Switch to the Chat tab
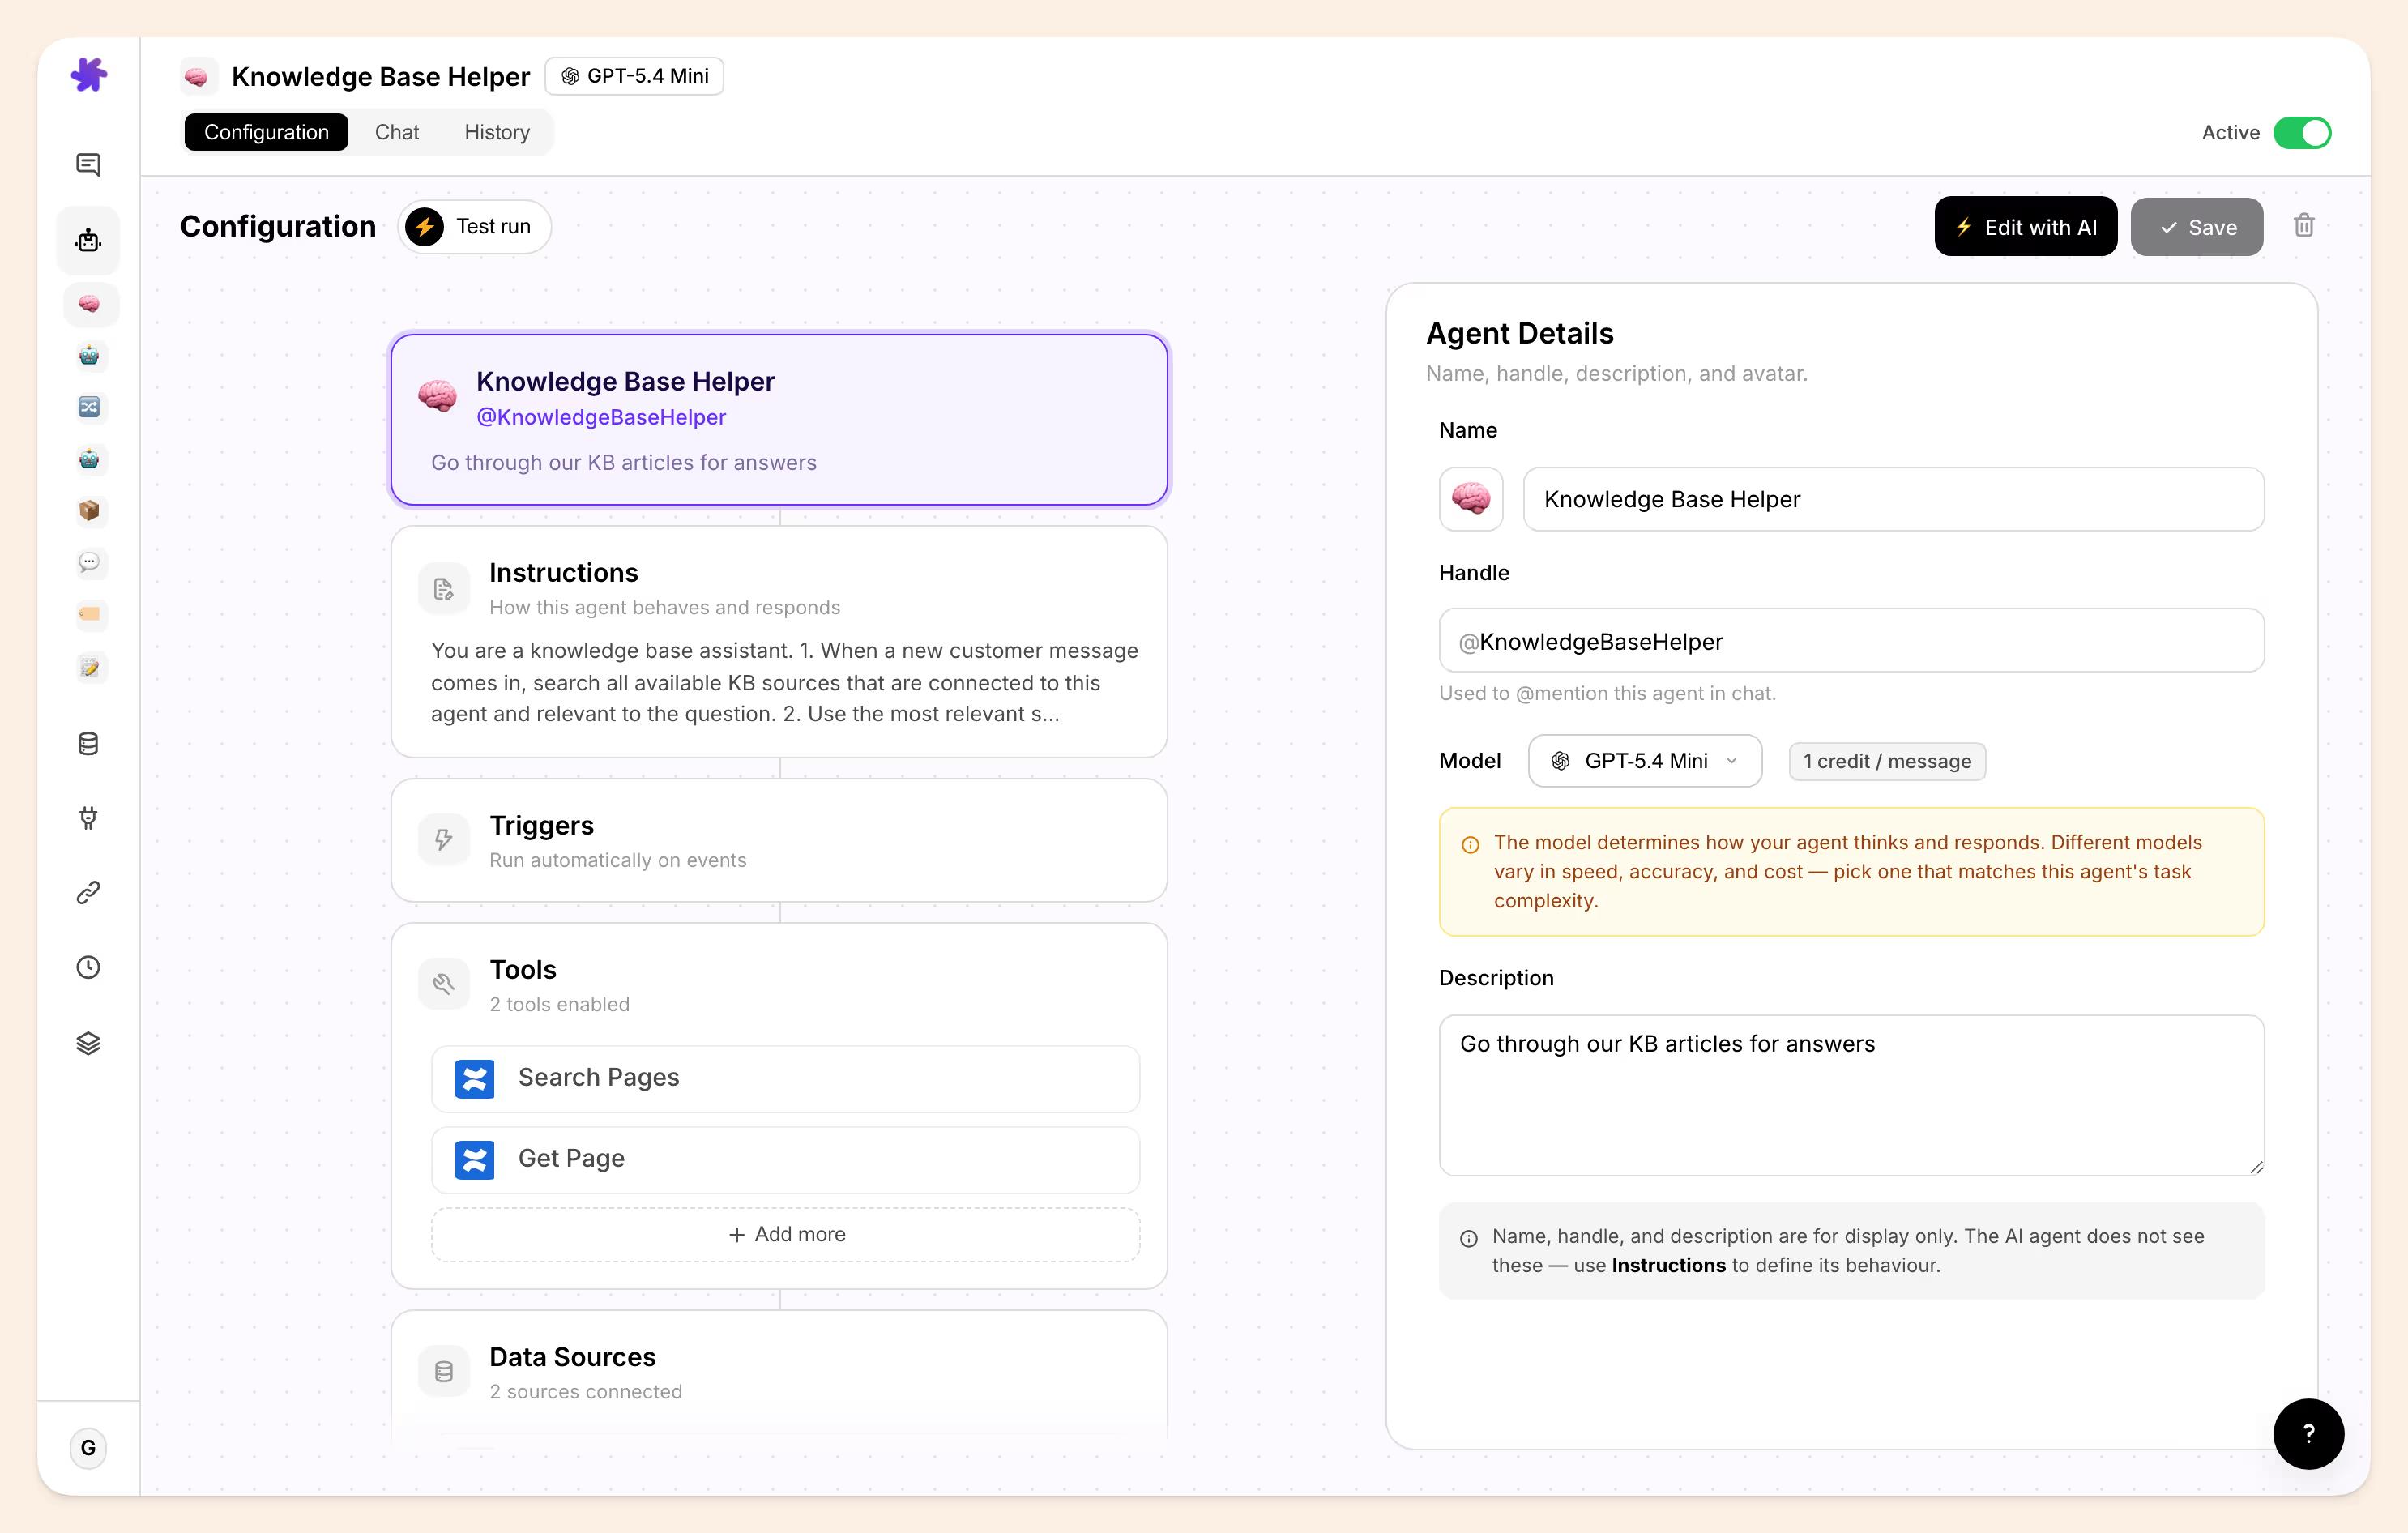The image size is (2408, 1533). point(396,132)
